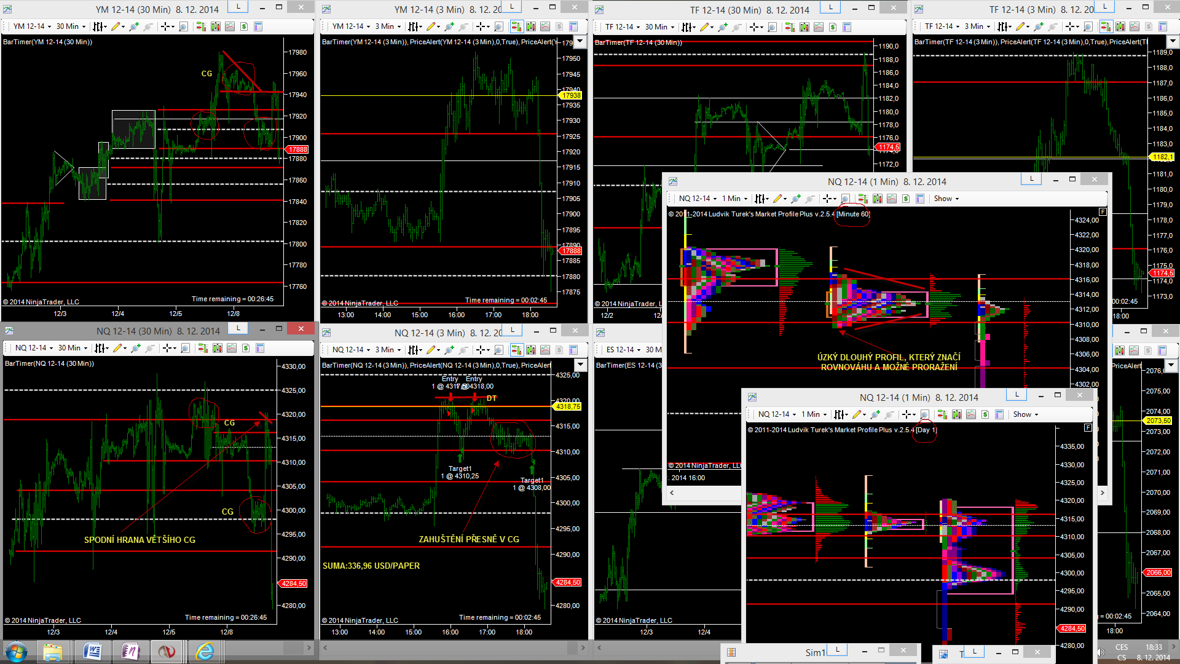Viewport: 1180px width, 664px height.
Task: Click Zoom In icon in NQ 30 Min toolbar
Action: pos(136,349)
